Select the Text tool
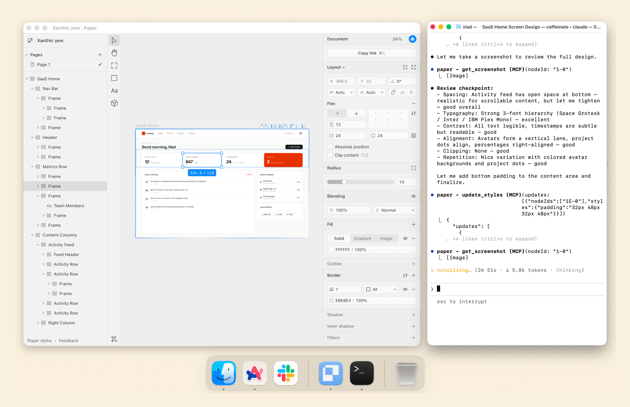The image size is (630, 407). click(114, 91)
